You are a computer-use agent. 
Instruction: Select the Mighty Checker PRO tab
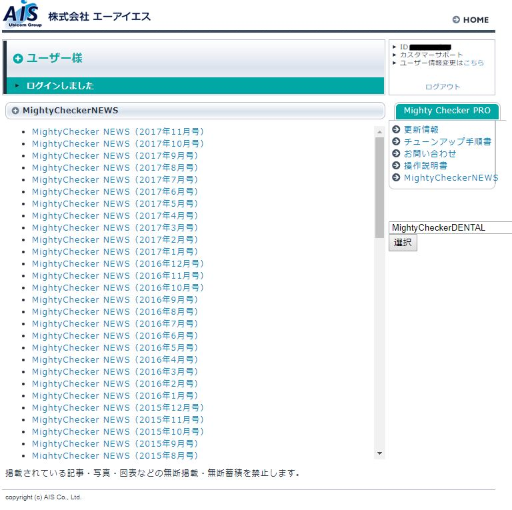(447, 111)
